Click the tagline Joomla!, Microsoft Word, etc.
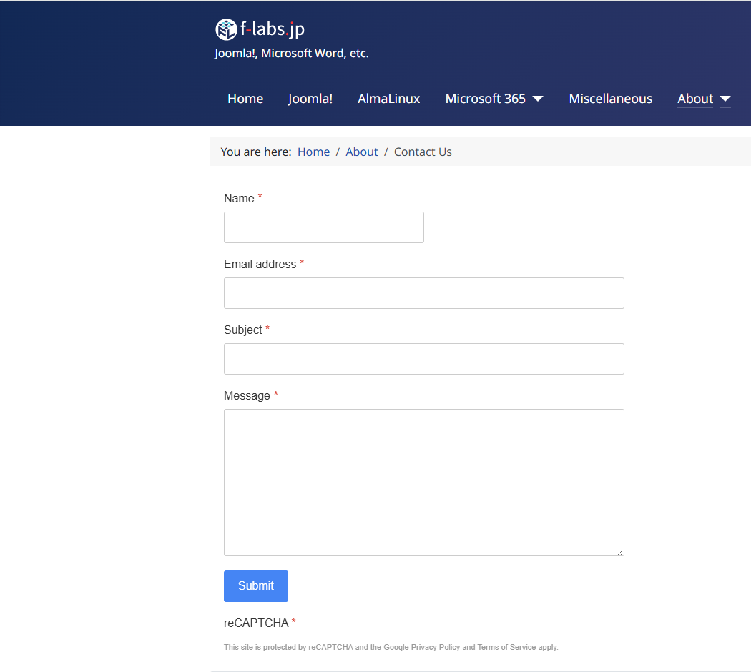 292,53
